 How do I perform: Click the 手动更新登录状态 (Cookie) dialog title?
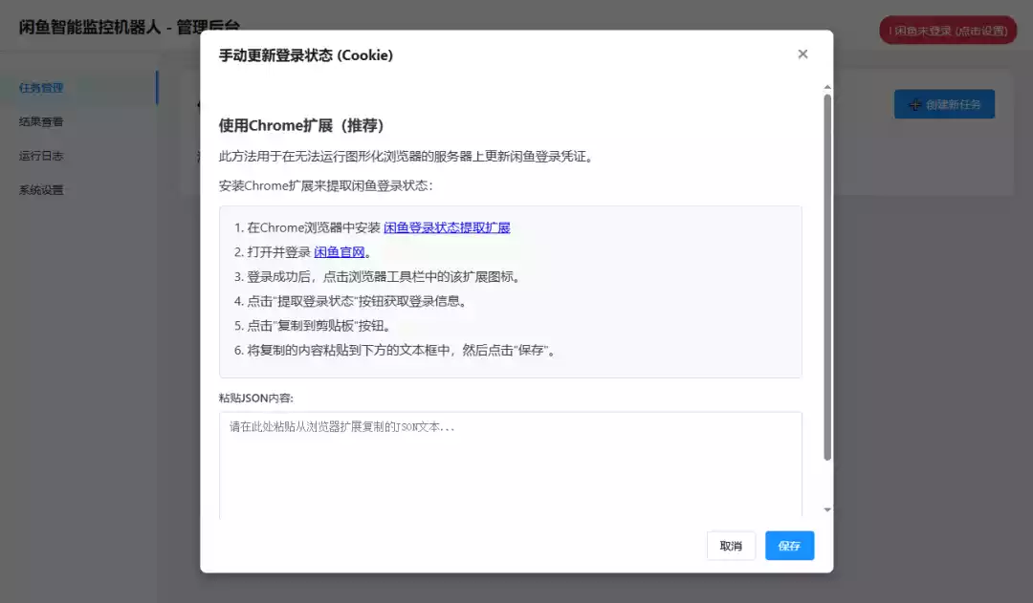point(306,55)
